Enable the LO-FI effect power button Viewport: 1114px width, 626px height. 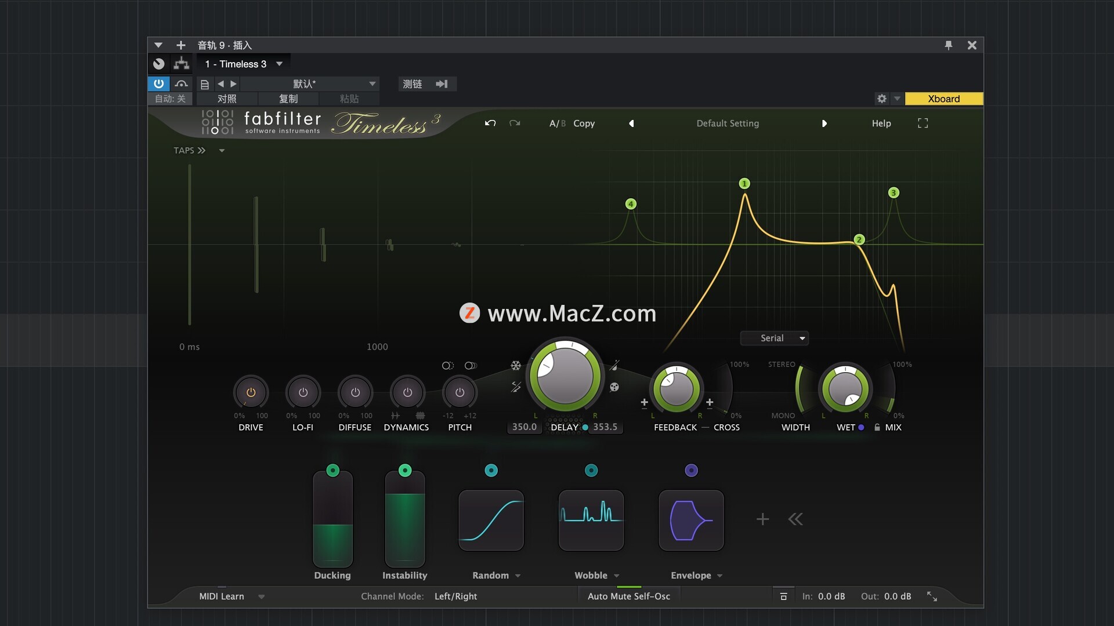click(303, 392)
